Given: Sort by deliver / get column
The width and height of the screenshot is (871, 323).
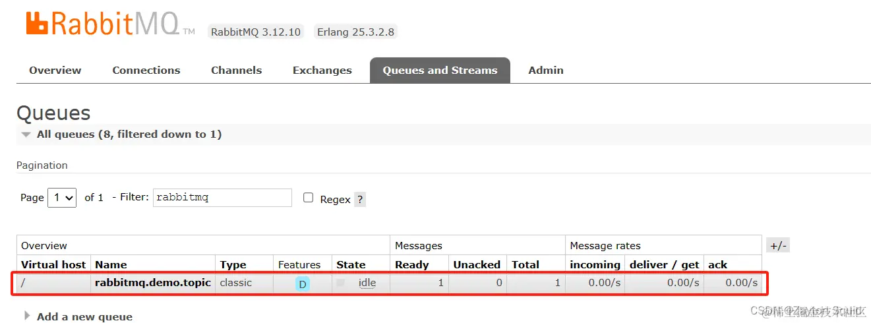Looking at the screenshot, I should pyautogui.click(x=665, y=264).
